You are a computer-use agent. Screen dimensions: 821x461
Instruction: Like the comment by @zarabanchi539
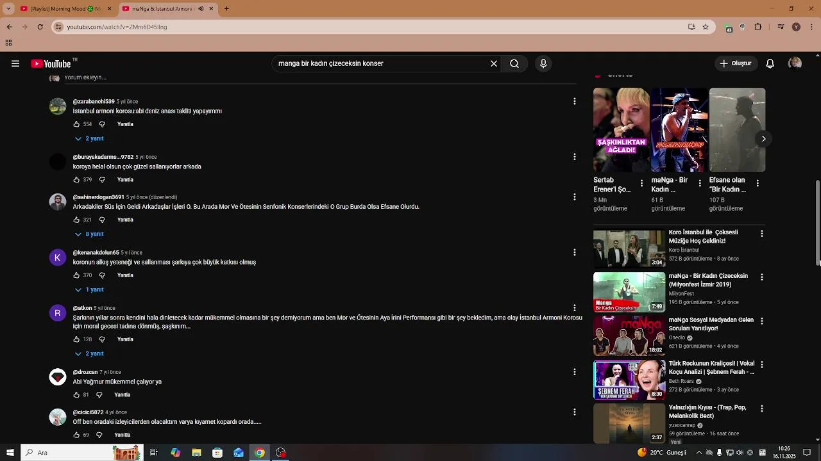76,124
